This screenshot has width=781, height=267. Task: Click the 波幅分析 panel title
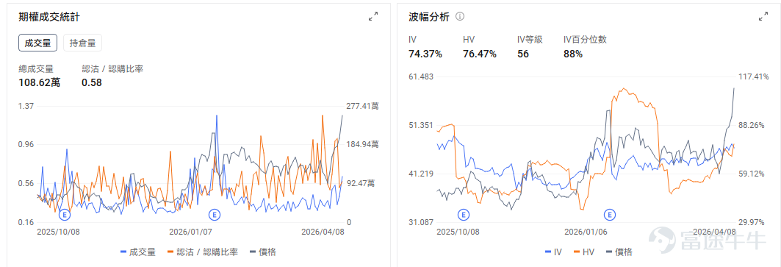click(x=429, y=17)
